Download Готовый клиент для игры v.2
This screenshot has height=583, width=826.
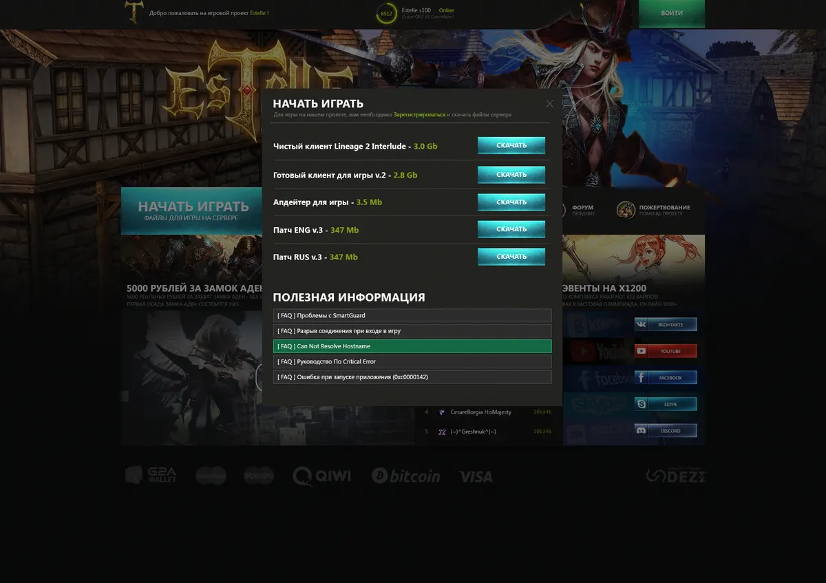[x=511, y=175]
